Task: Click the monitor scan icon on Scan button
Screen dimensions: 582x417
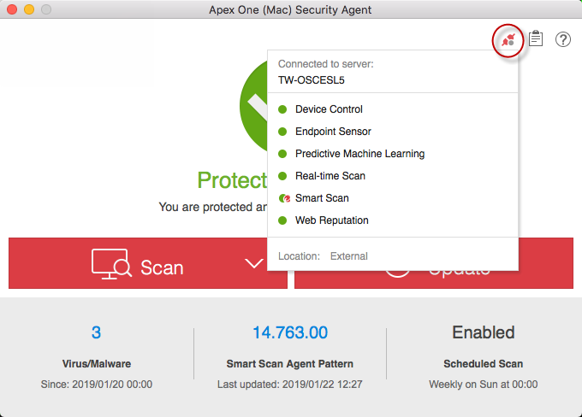Action: [x=111, y=266]
